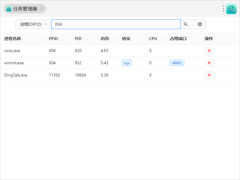The image size is (240, 180).
Task: Open the 进程ID(PID) filter dropdown
Action: pos(34,24)
